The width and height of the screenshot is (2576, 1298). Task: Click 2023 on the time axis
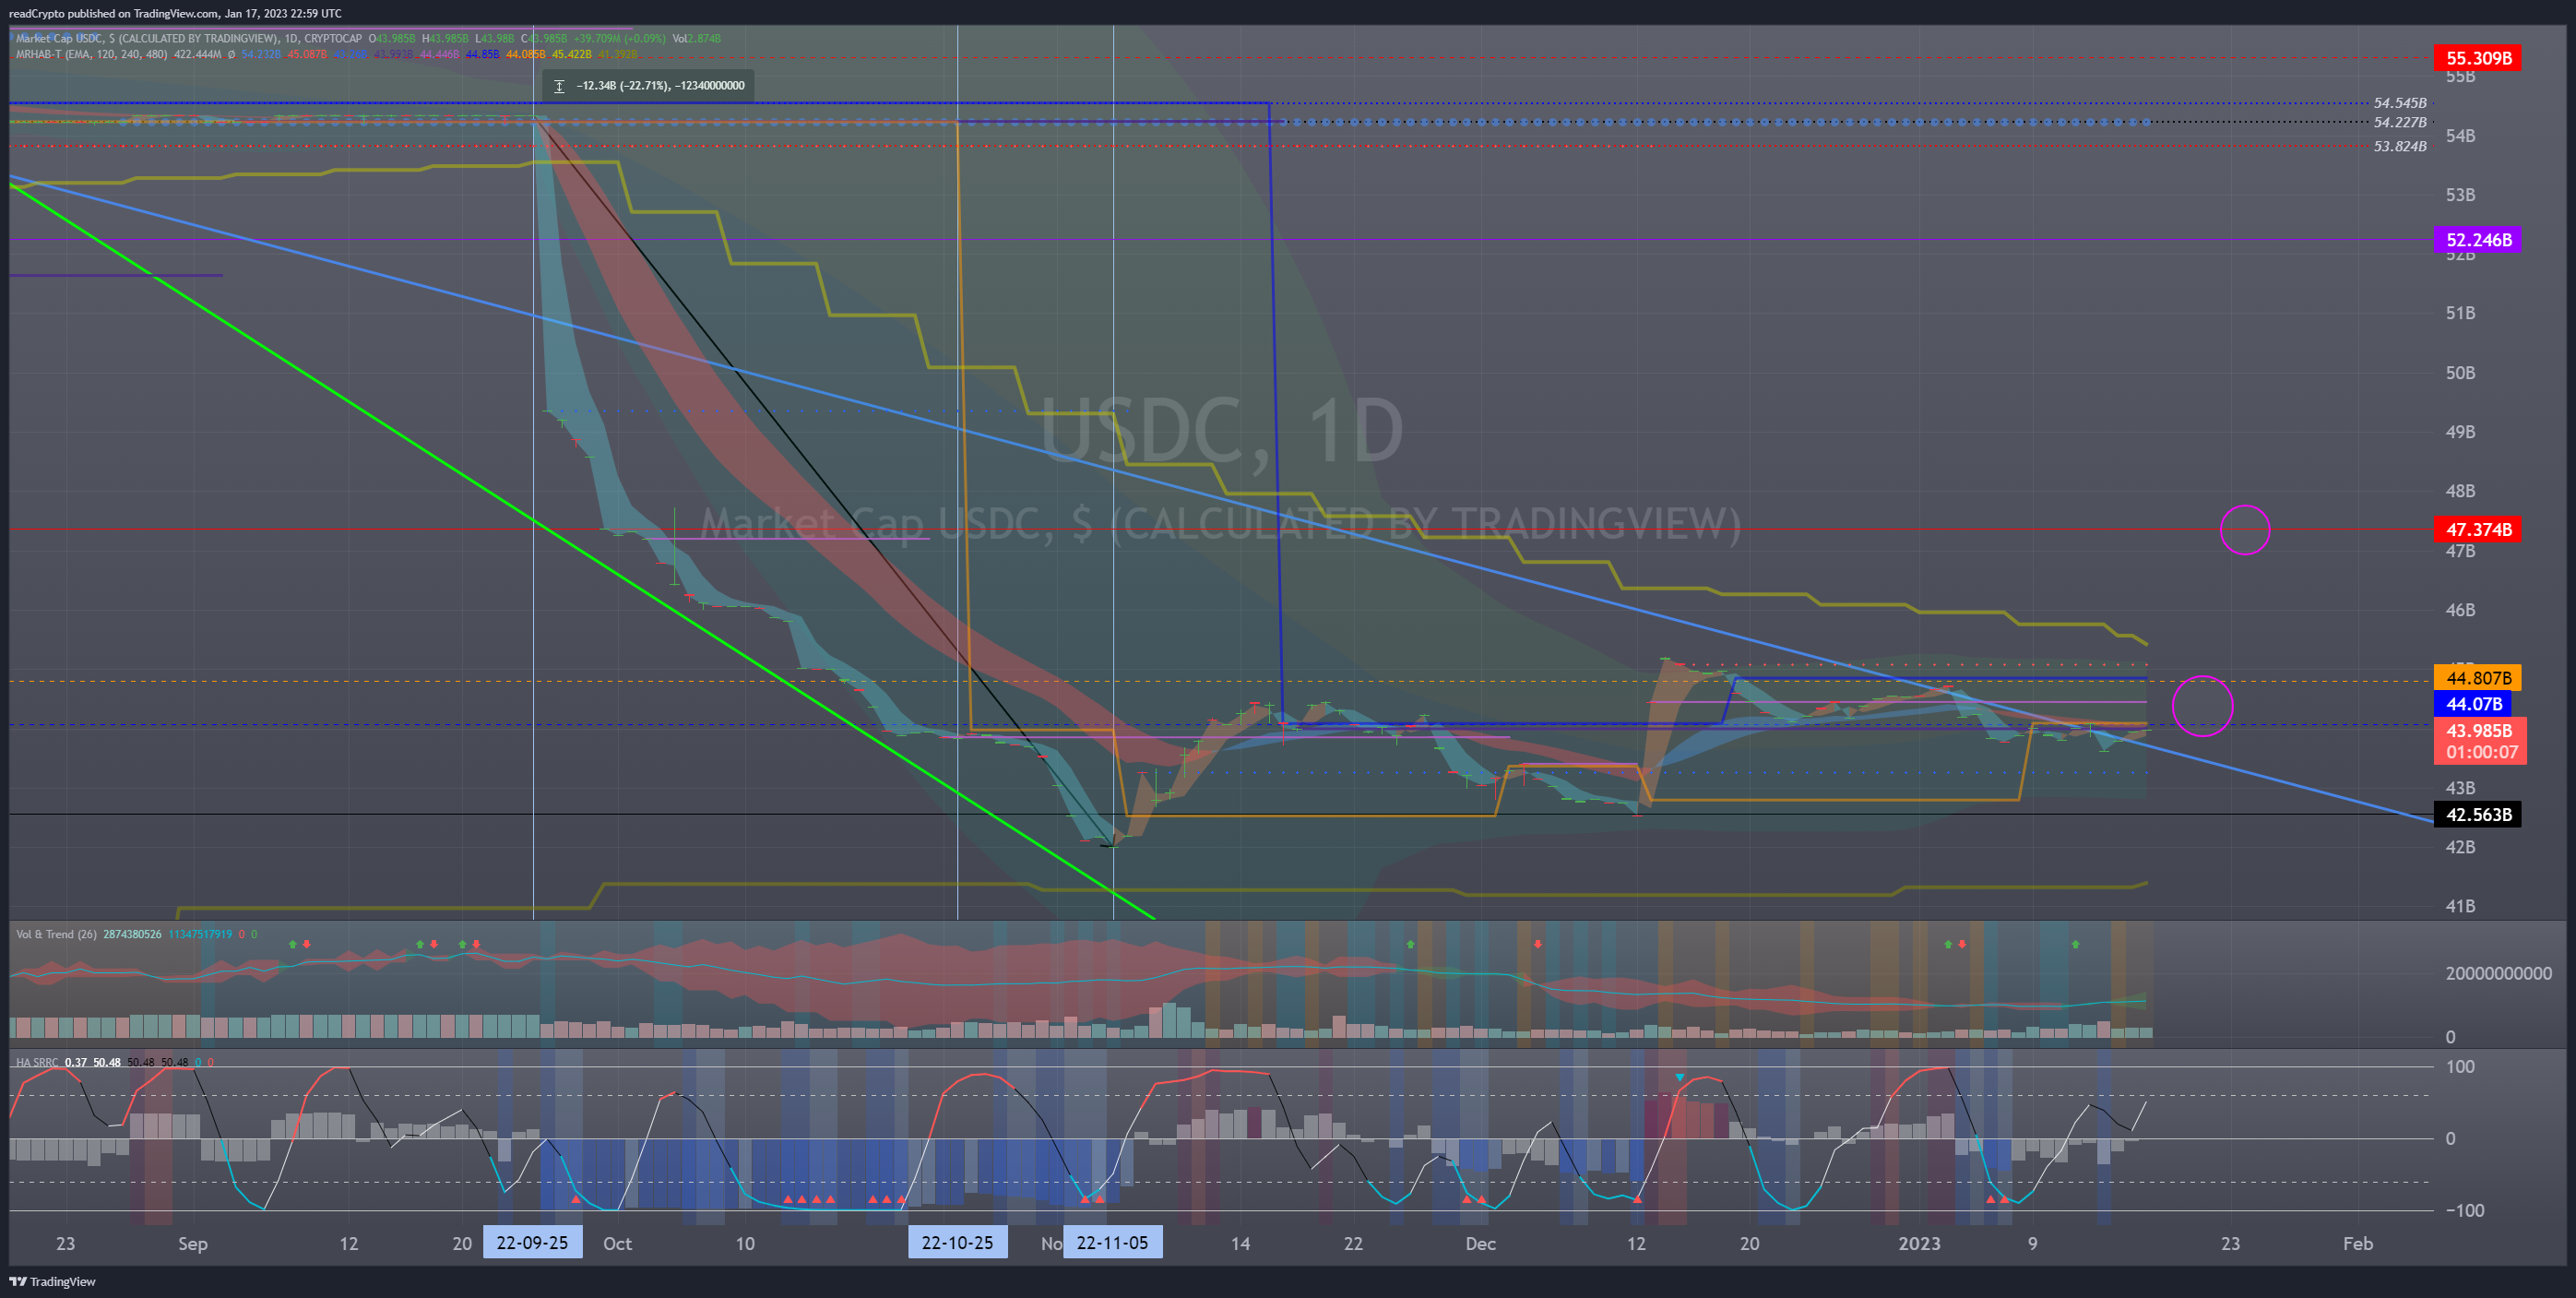[x=1919, y=1244]
